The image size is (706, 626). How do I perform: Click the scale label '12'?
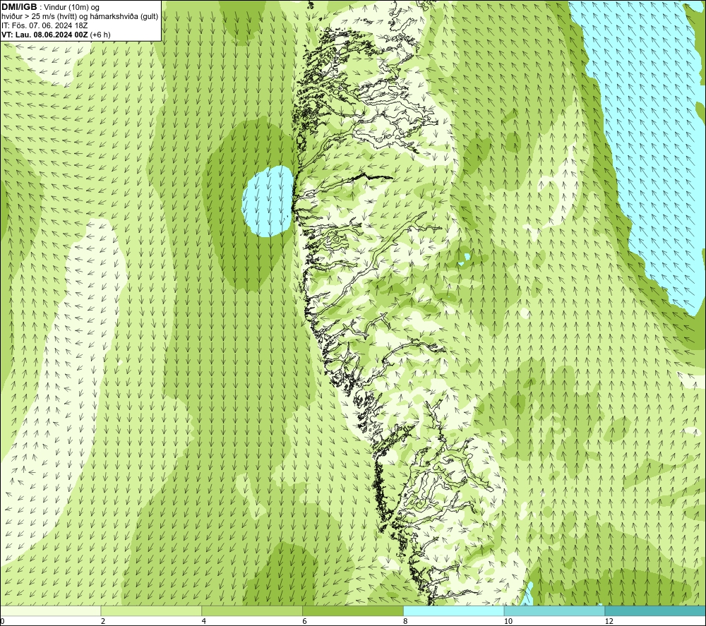609,622
